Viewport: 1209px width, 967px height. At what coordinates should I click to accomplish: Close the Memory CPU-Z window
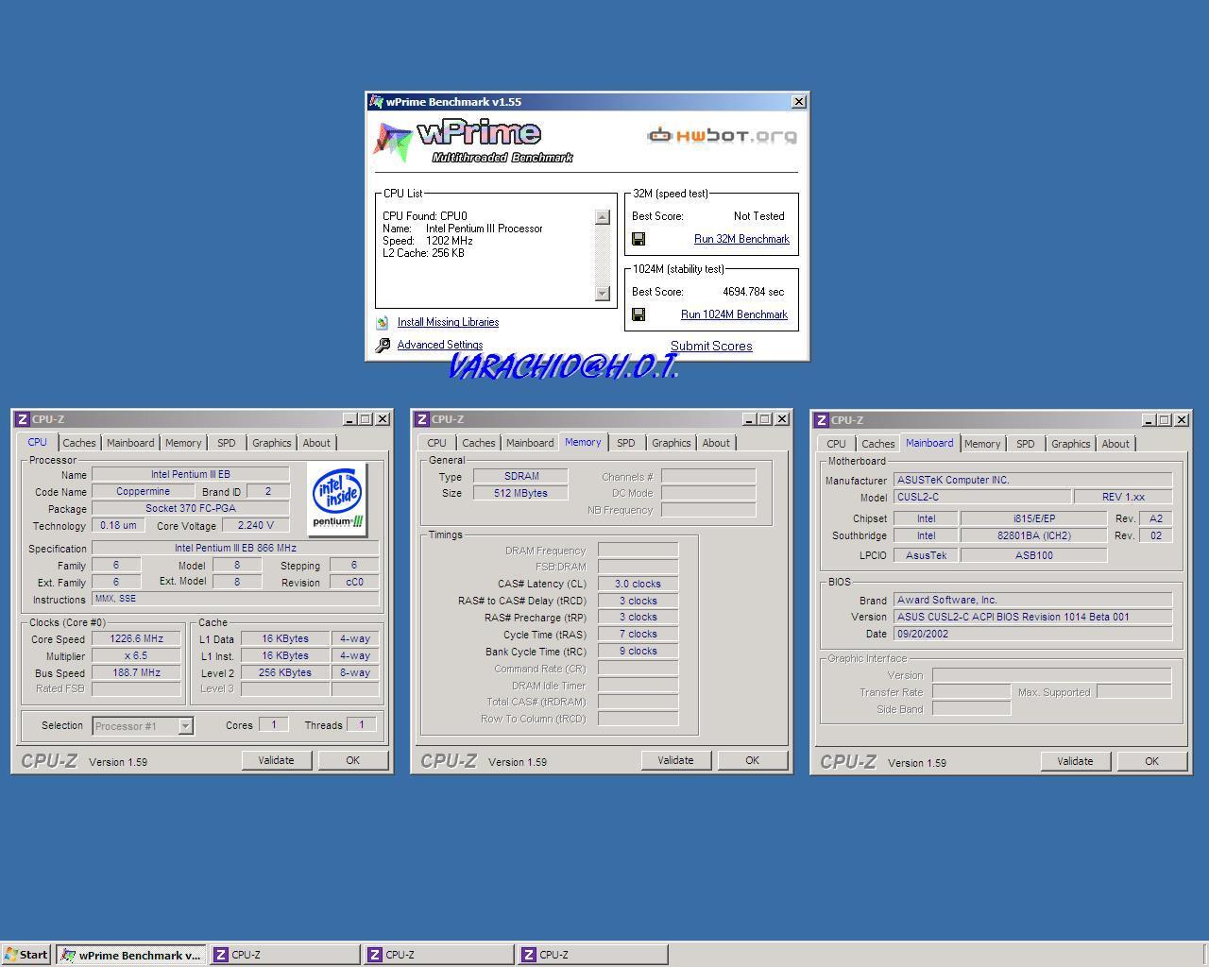782,419
